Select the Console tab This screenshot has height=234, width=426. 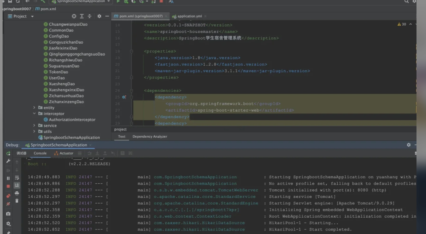coord(40,153)
